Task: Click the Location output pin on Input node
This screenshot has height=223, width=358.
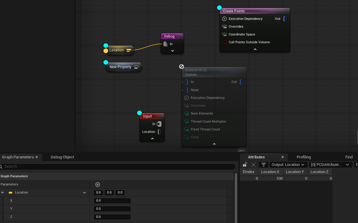Action: (x=159, y=132)
